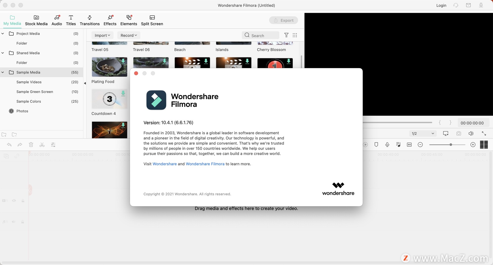Click the add track icon
493x265 pixels.
[6, 156]
